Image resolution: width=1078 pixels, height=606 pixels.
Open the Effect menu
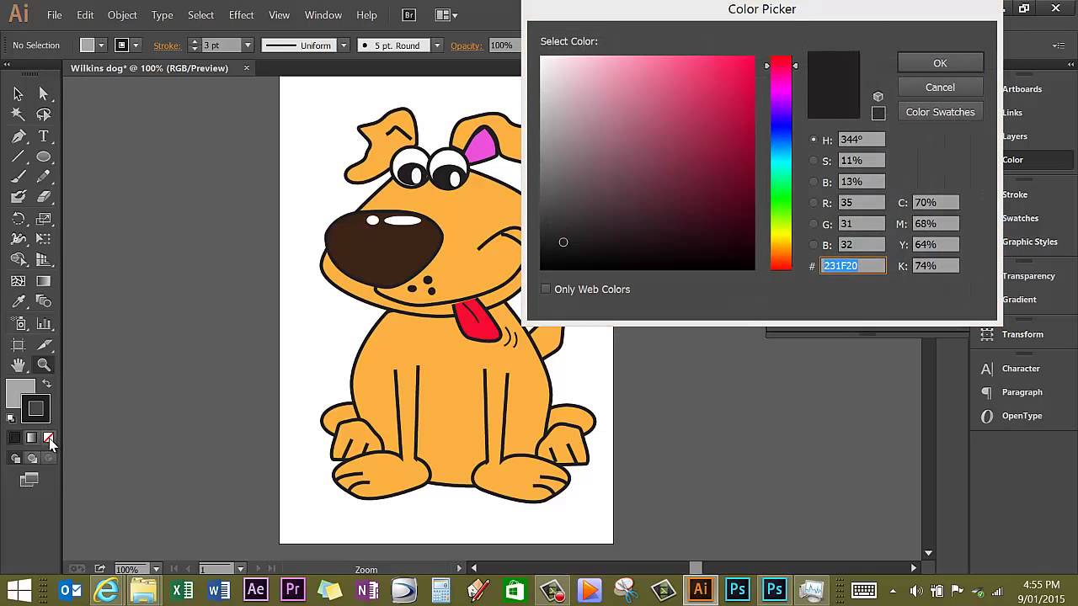point(241,15)
